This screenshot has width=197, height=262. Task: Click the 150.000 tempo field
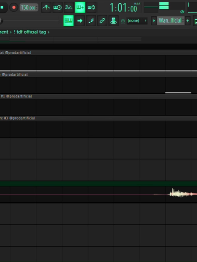tap(29, 8)
